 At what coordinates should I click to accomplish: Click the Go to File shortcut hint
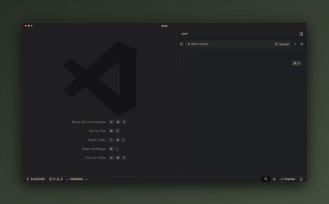coord(105,131)
